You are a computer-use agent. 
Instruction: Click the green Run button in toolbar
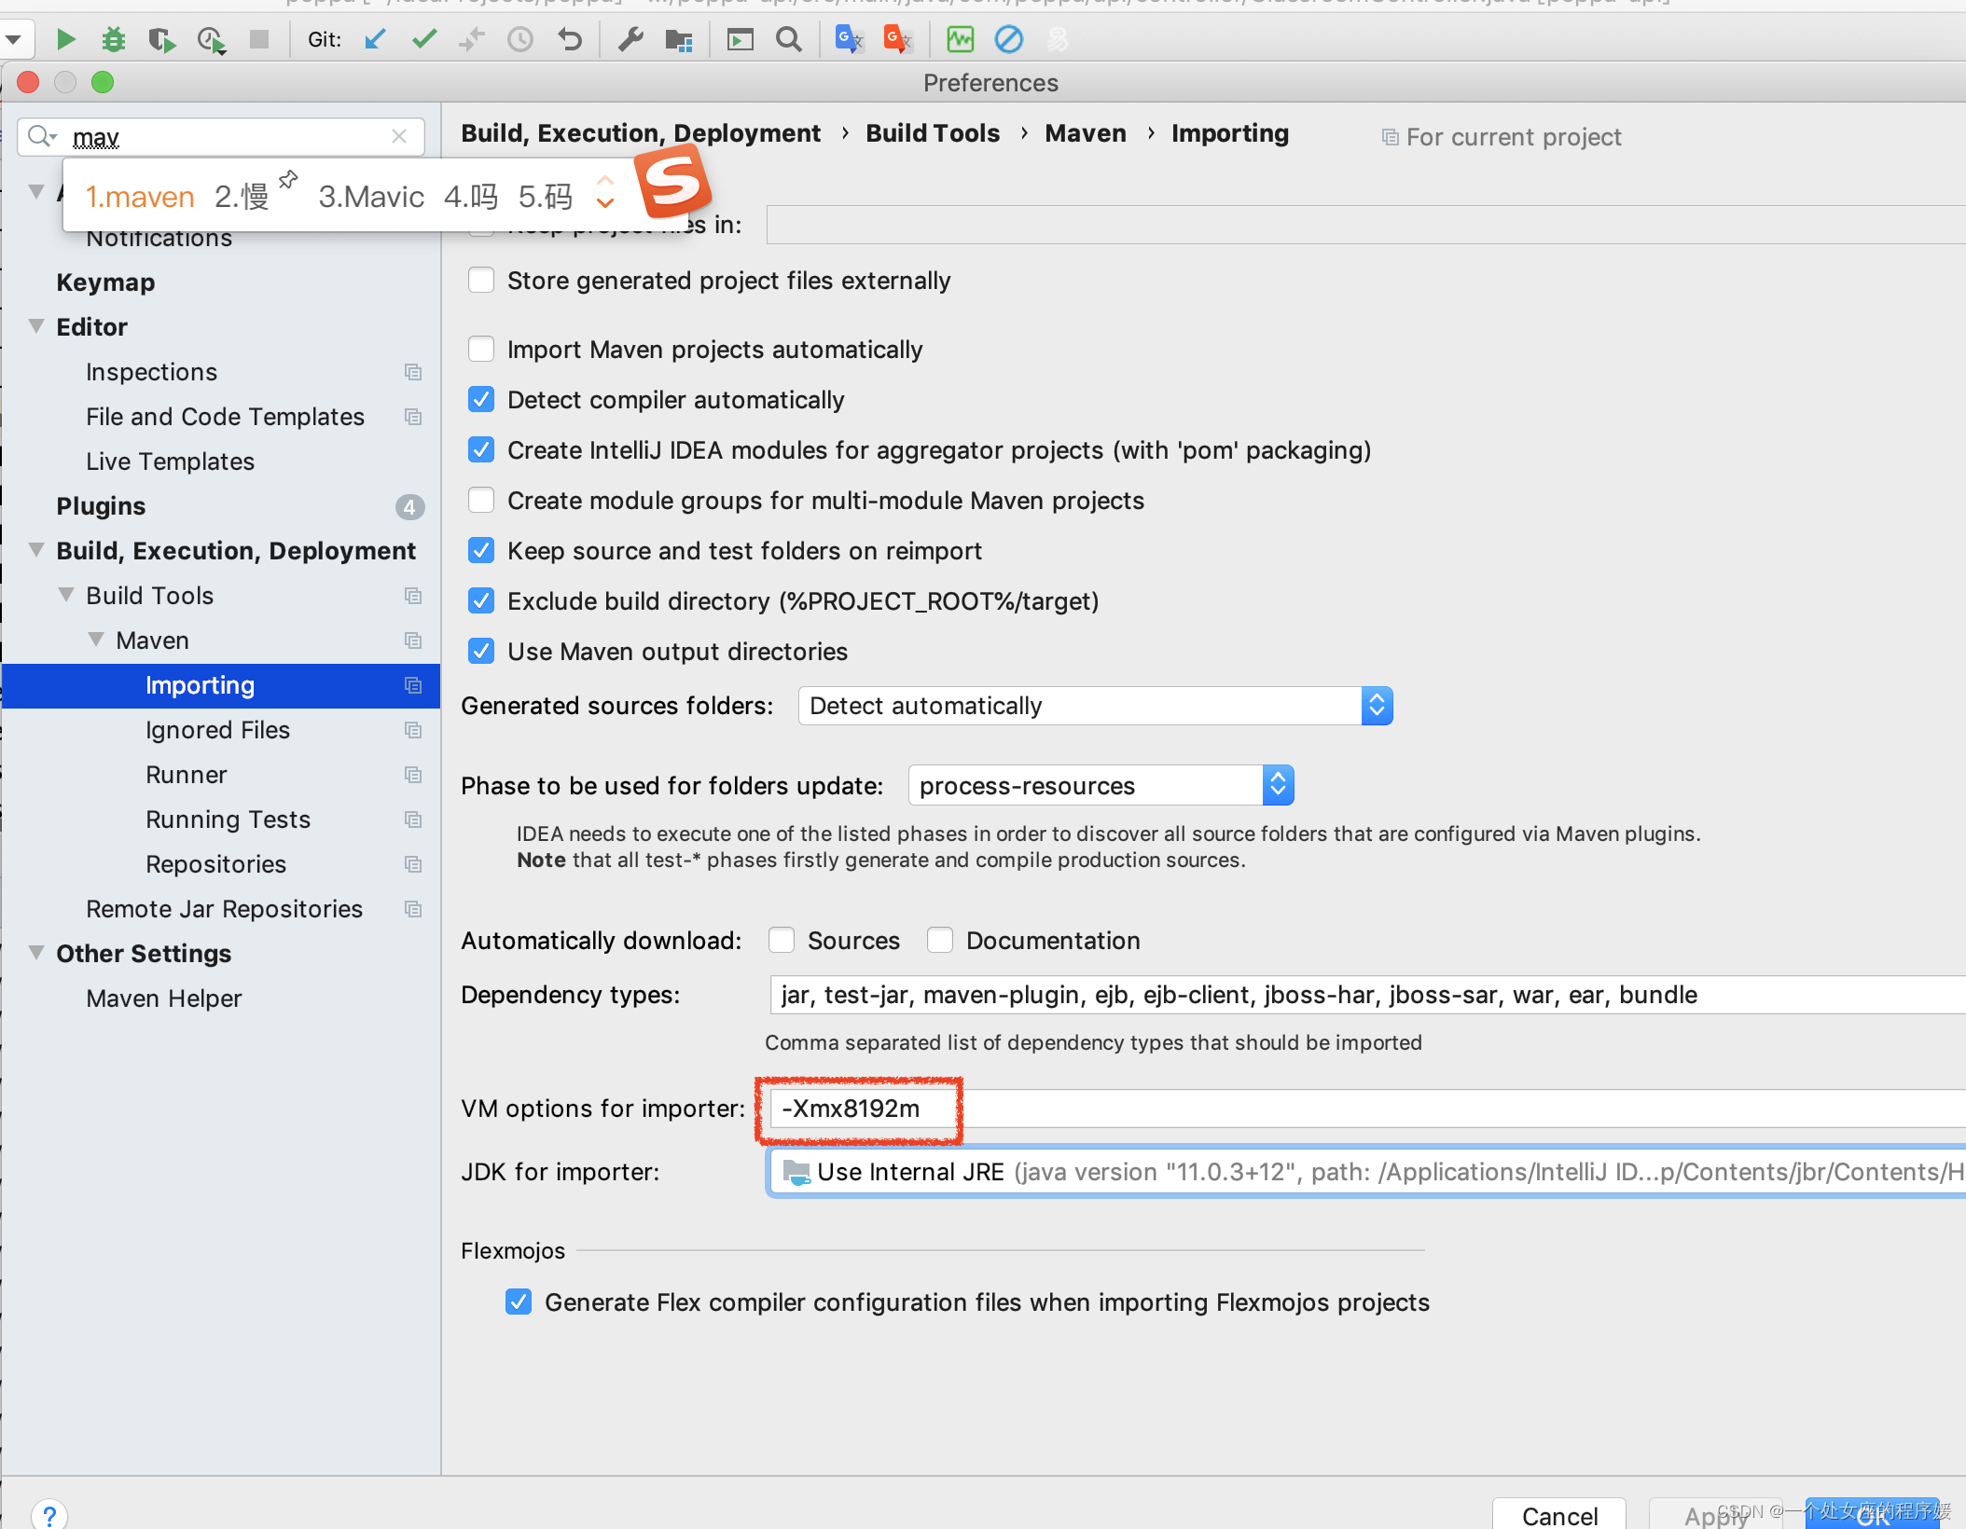(x=65, y=39)
